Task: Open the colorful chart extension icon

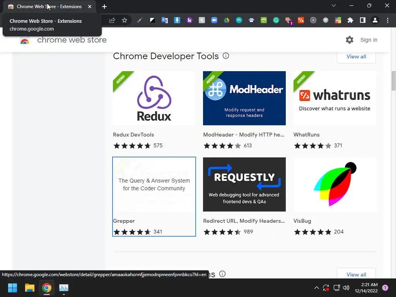Action: point(338,20)
